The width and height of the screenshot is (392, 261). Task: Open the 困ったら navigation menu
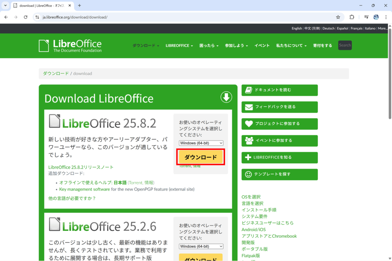[209, 46]
